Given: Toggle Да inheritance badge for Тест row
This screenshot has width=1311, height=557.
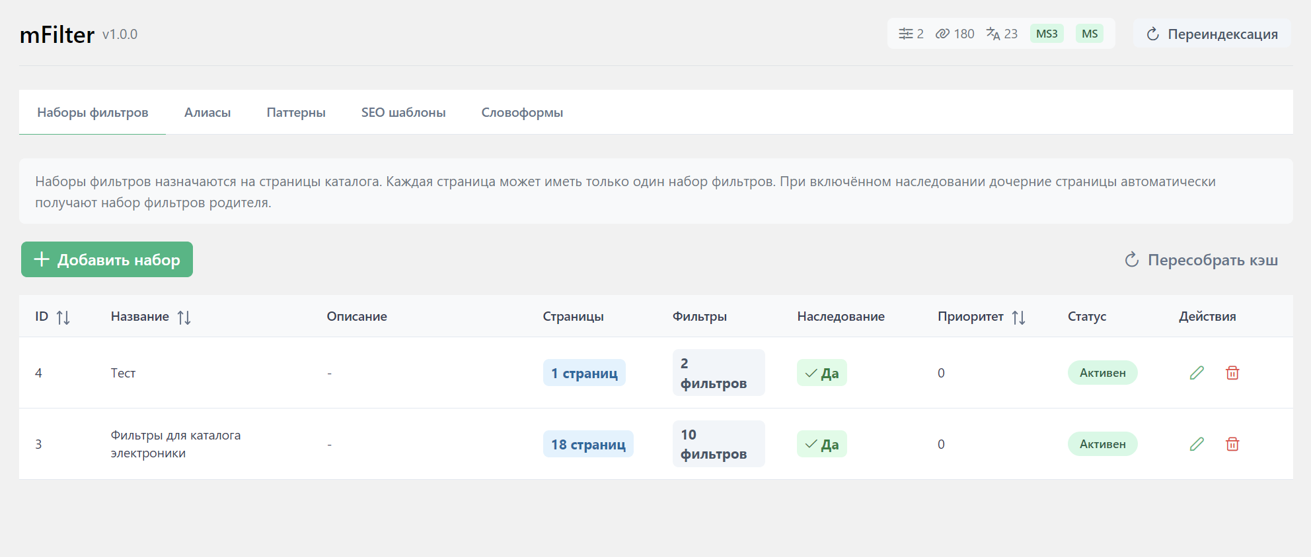Looking at the screenshot, I should [x=821, y=373].
